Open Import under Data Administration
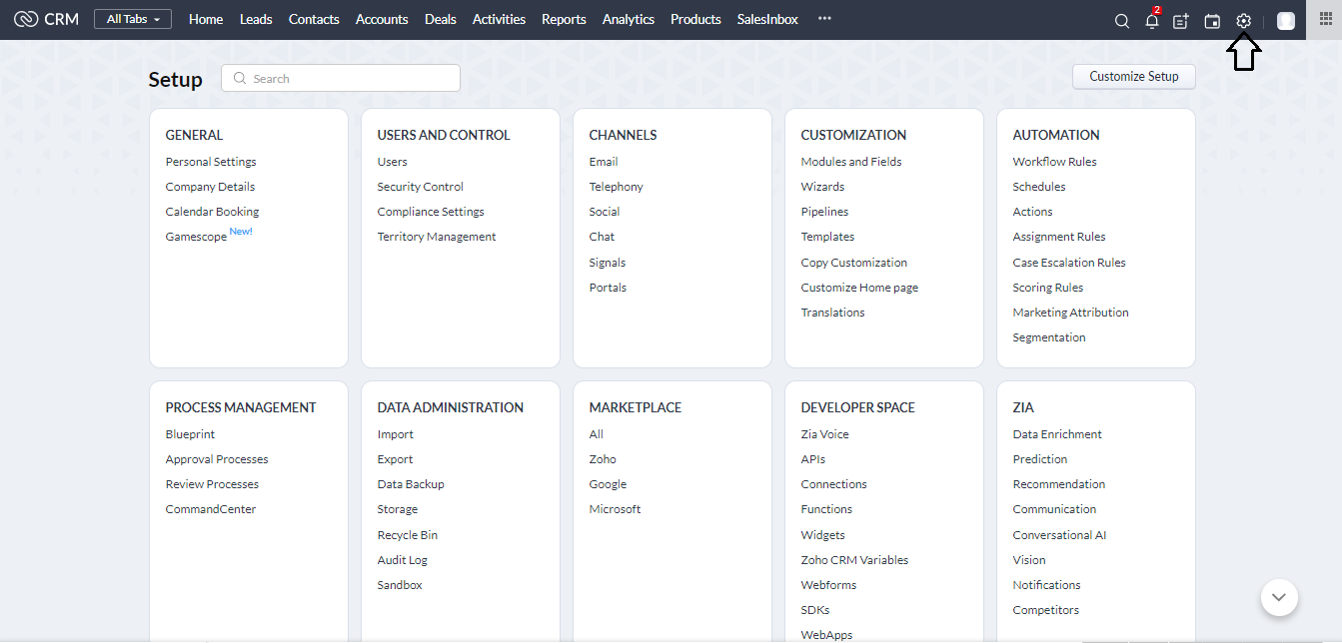This screenshot has height=643, width=1342. pos(395,434)
